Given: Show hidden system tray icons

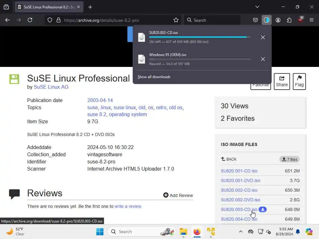Looking at the screenshot, I should pos(241,232).
